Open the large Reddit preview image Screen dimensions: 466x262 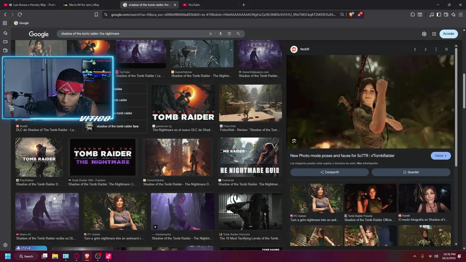click(370, 102)
